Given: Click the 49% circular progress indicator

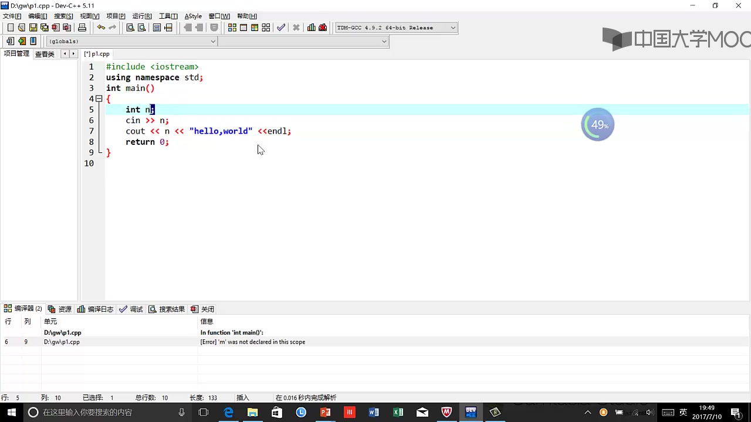Looking at the screenshot, I should (597, 125).
